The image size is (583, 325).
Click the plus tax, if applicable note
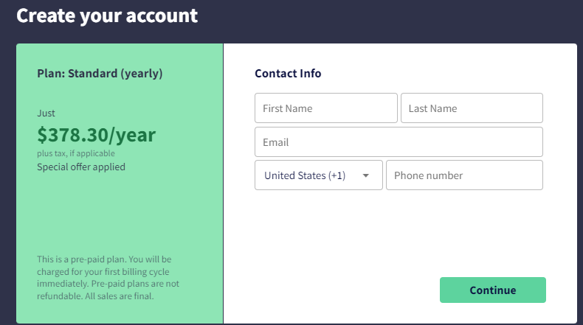[76, 153]
